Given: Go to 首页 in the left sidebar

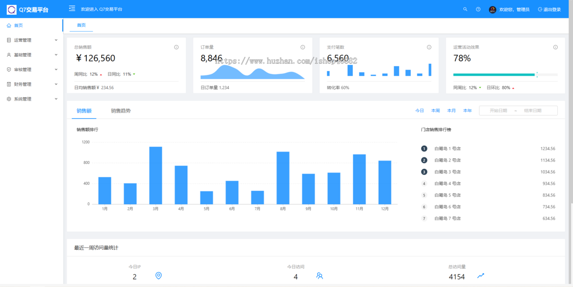Looking at the screenshot, I should [32, 25].
